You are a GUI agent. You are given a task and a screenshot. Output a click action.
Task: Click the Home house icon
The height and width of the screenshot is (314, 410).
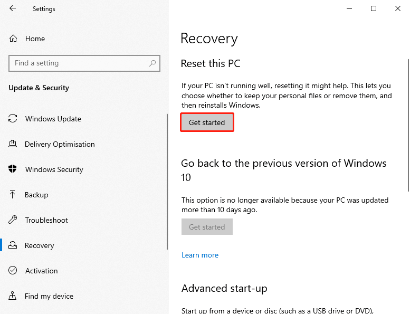pos(13,39)
